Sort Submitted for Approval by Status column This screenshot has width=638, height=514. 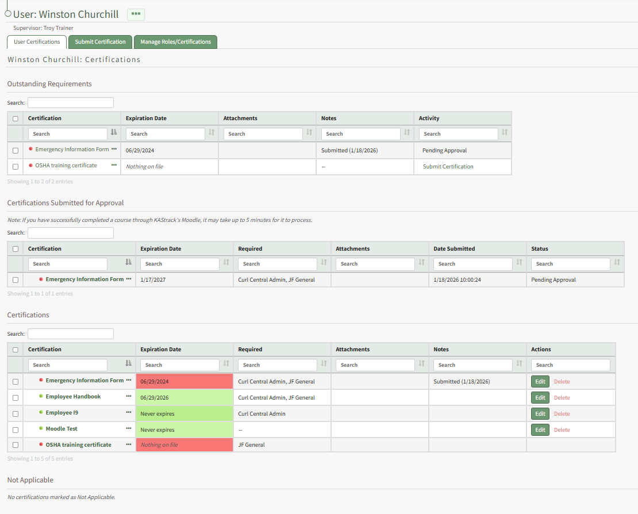click(x=617, y=263)
